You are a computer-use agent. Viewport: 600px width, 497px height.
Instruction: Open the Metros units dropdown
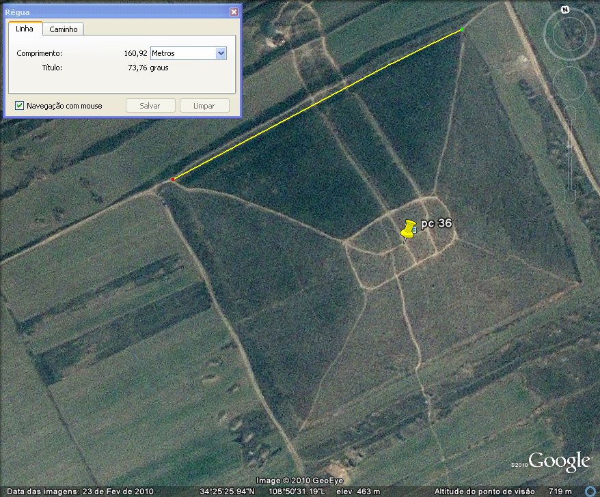point(221,53)
